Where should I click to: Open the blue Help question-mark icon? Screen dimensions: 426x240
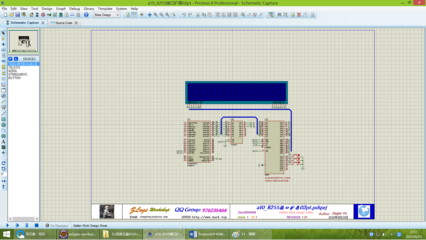point(86,15)
